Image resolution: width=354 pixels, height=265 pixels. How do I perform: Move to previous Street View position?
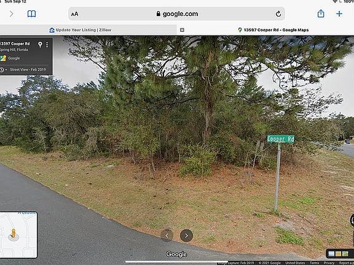pyautogui.click(x=167, y=236)
